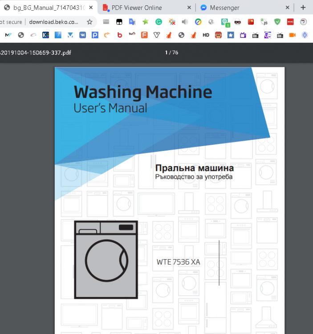Open the circular pencil extension icon
Screen dimensions: 313x334
click(x=198, y=22)
